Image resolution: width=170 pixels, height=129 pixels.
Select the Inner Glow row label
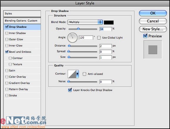coord(16,46)
